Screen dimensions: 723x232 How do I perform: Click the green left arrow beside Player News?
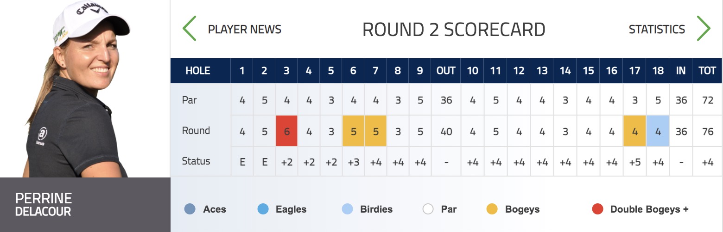pyautogui.click(x=189, y=29)
